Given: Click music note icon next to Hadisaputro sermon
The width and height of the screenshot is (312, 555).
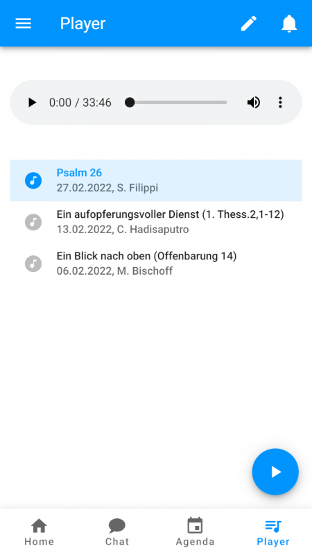Looking at the screenshot, I should [x=33, y=222].
